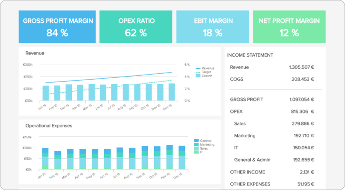Click the Feb 15 stacked expenses bar
This screenshot has height=190, width=345.
58,160
